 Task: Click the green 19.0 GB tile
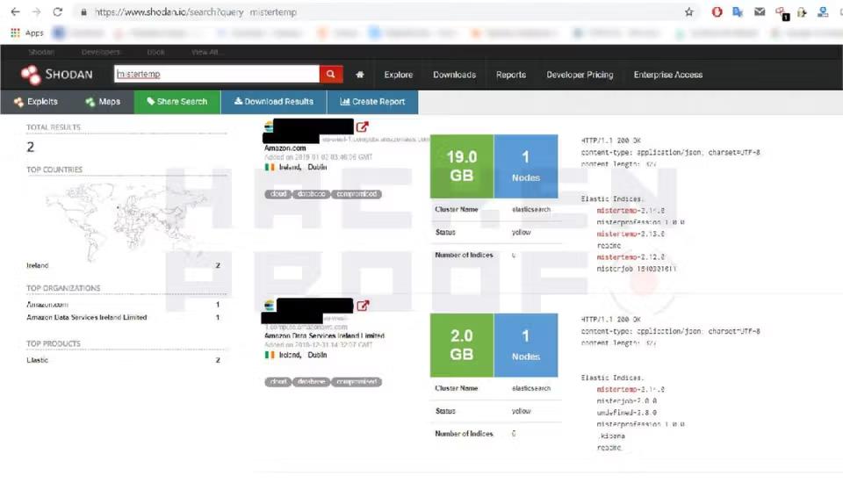click(x=462, y=166)
